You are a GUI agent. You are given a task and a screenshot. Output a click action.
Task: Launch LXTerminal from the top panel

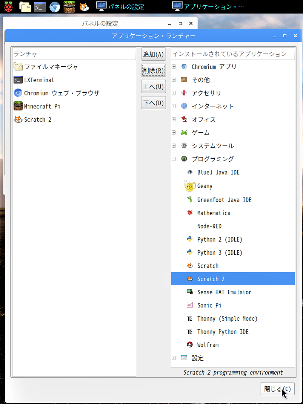point(40,7)
